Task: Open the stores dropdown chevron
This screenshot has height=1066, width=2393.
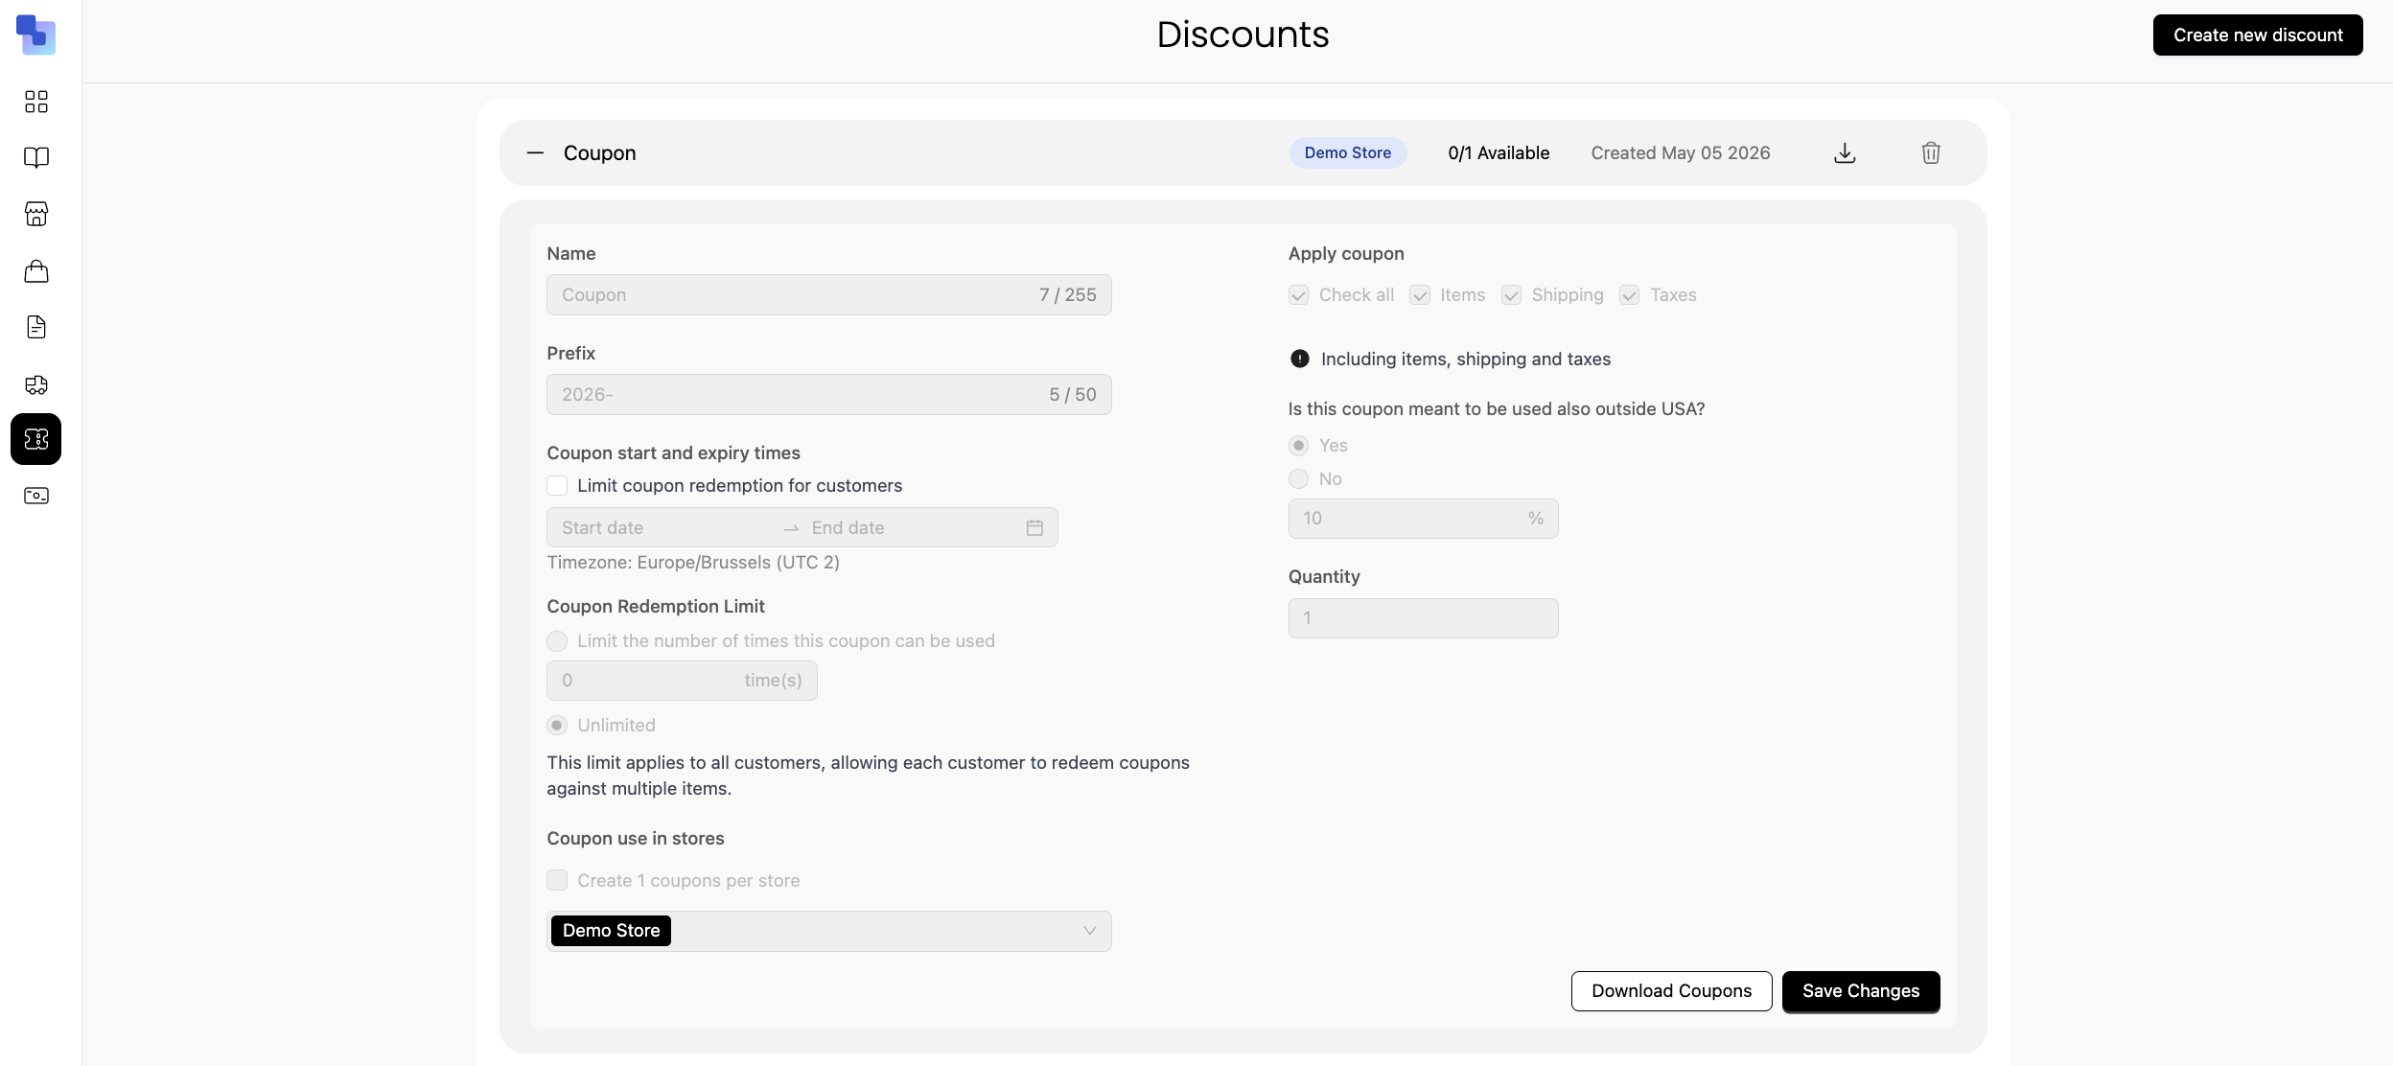Action: pyautogui.click(x=1090, y=931)
